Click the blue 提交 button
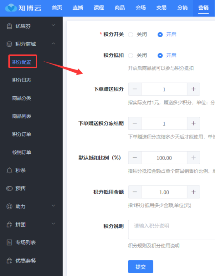 (x=140, y=267)
